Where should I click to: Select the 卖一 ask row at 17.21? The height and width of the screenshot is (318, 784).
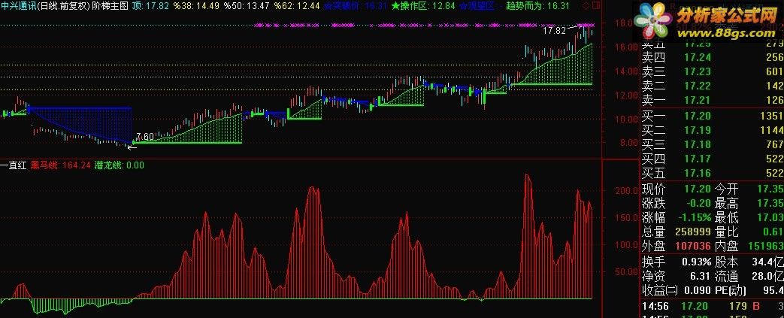713,101
